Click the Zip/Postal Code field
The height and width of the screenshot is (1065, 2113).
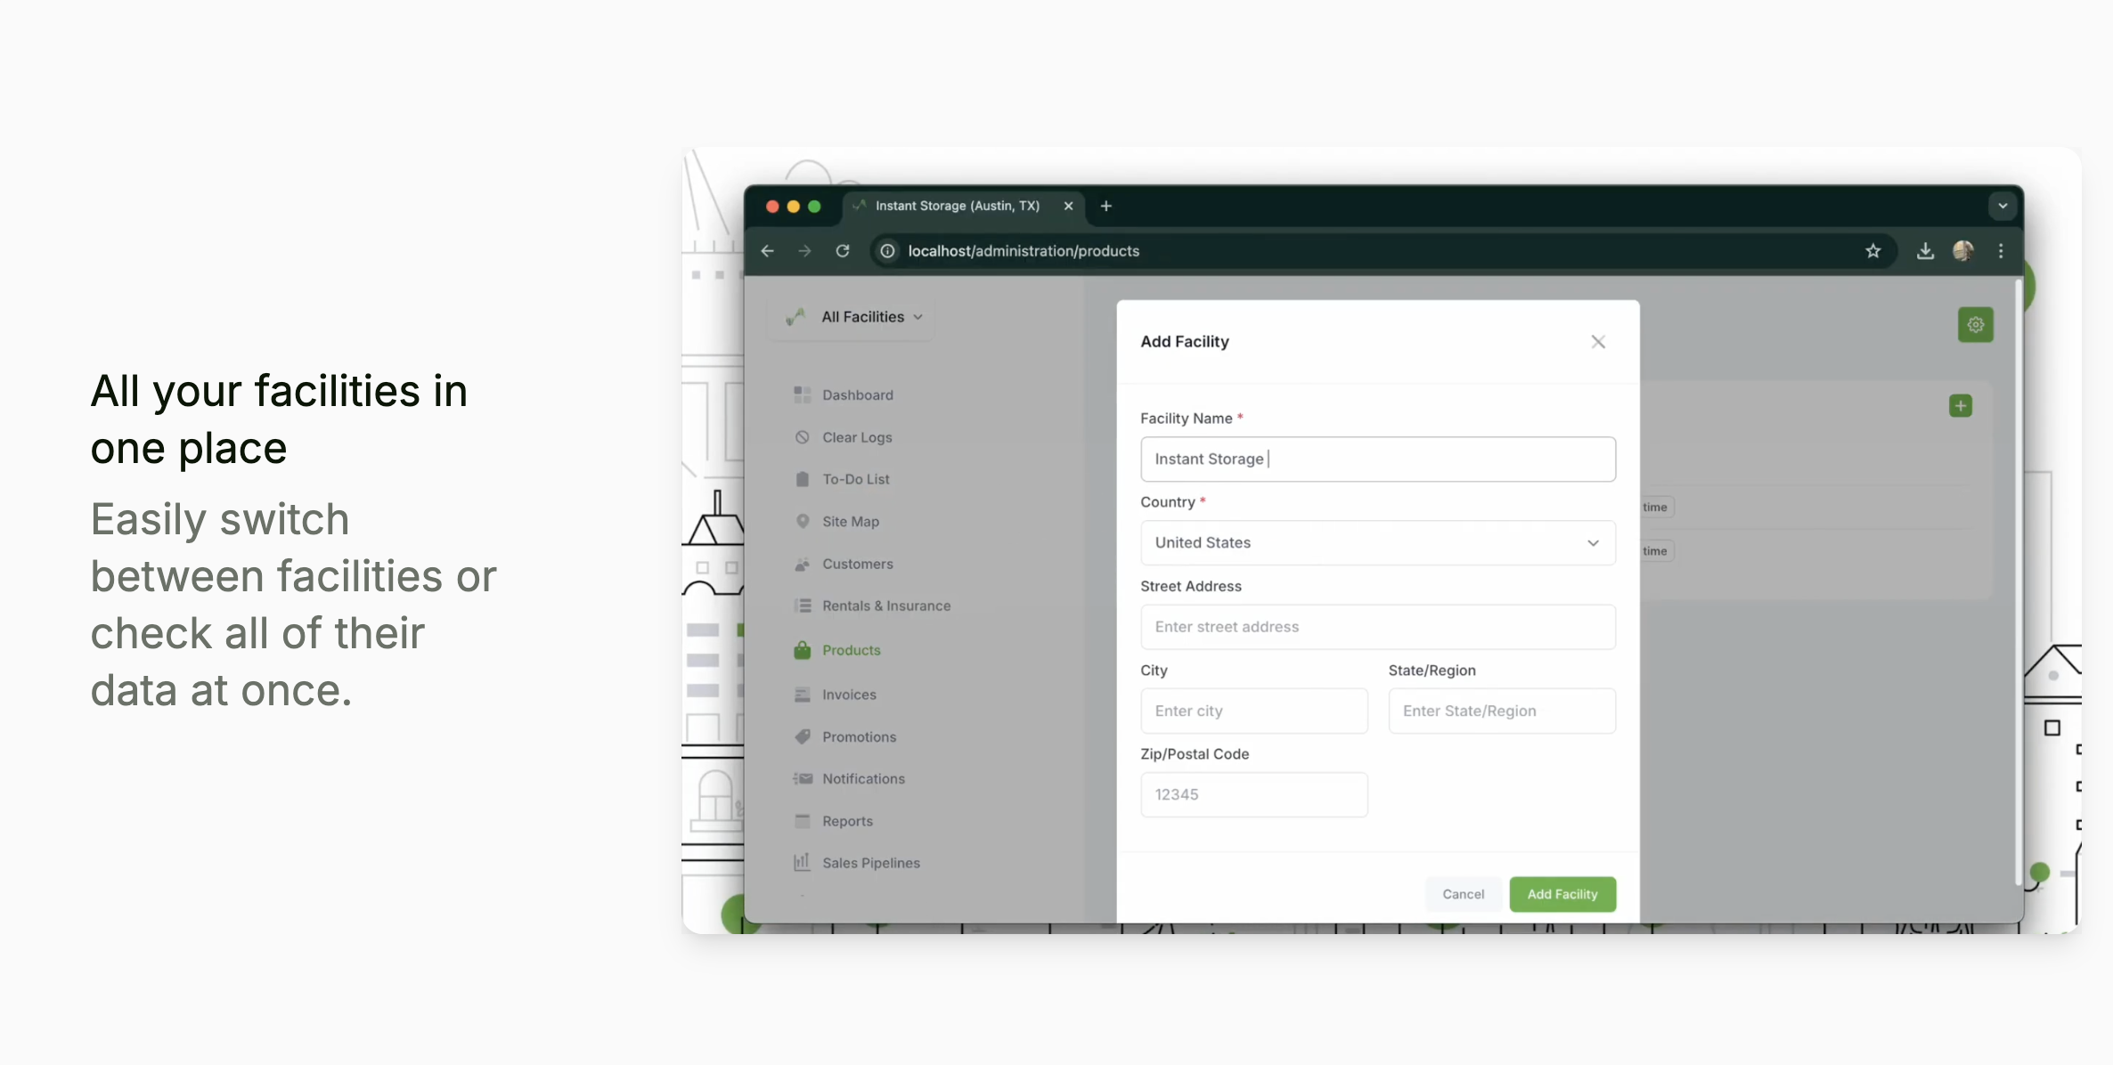click(x=1254, y=794)
